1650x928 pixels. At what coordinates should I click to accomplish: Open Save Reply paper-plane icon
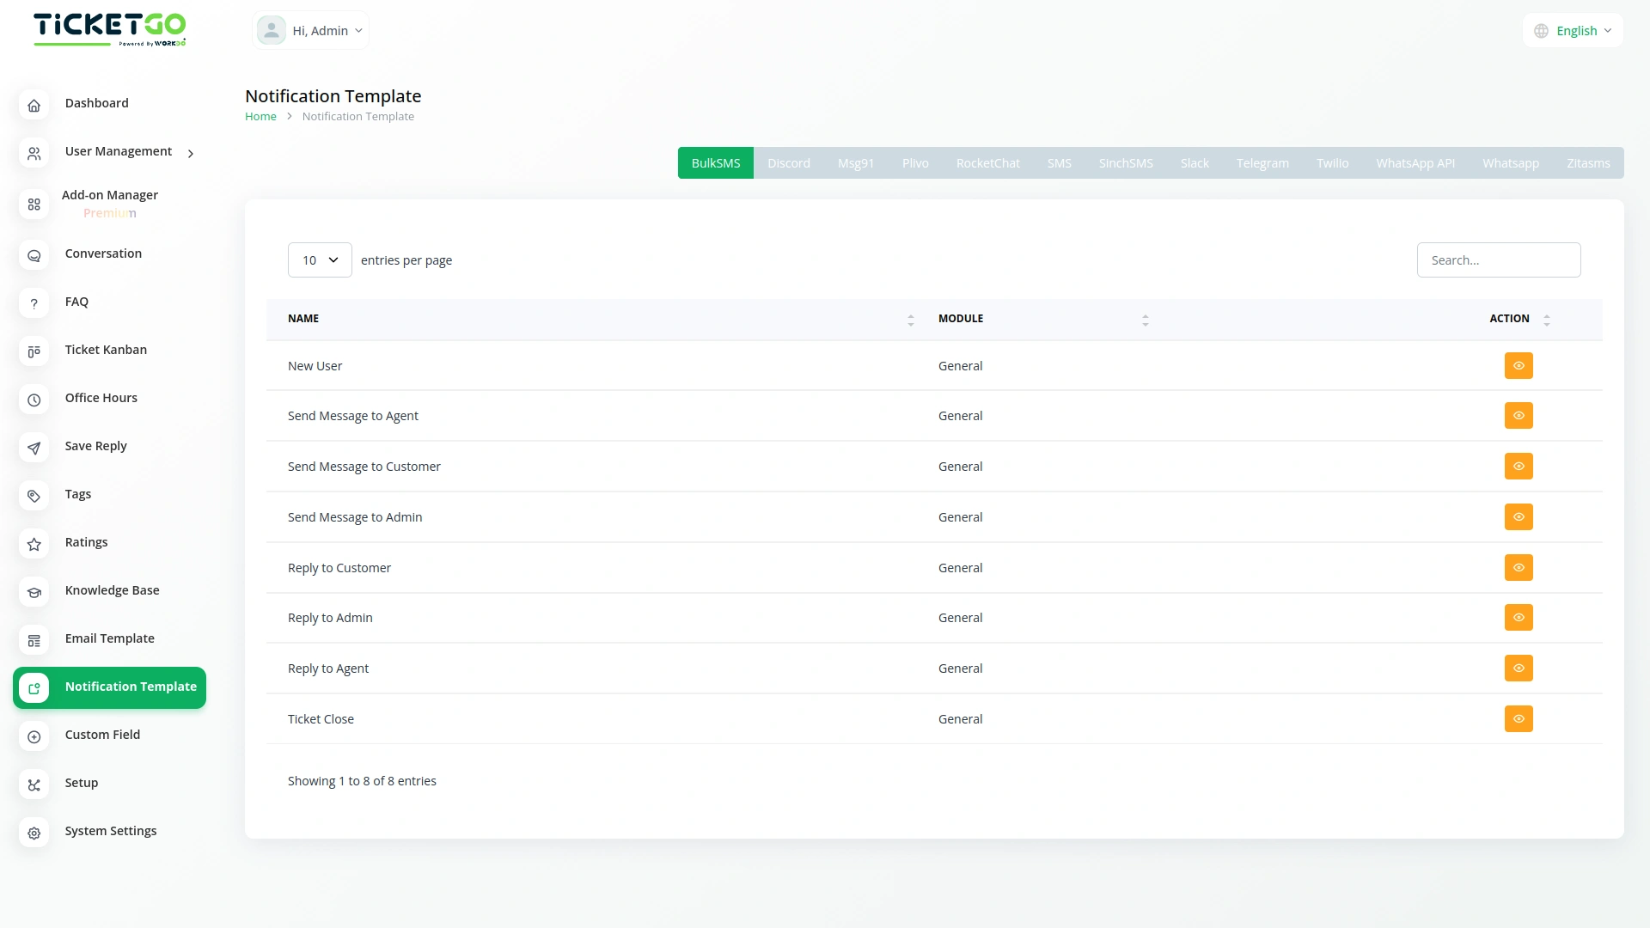point(34,448)
